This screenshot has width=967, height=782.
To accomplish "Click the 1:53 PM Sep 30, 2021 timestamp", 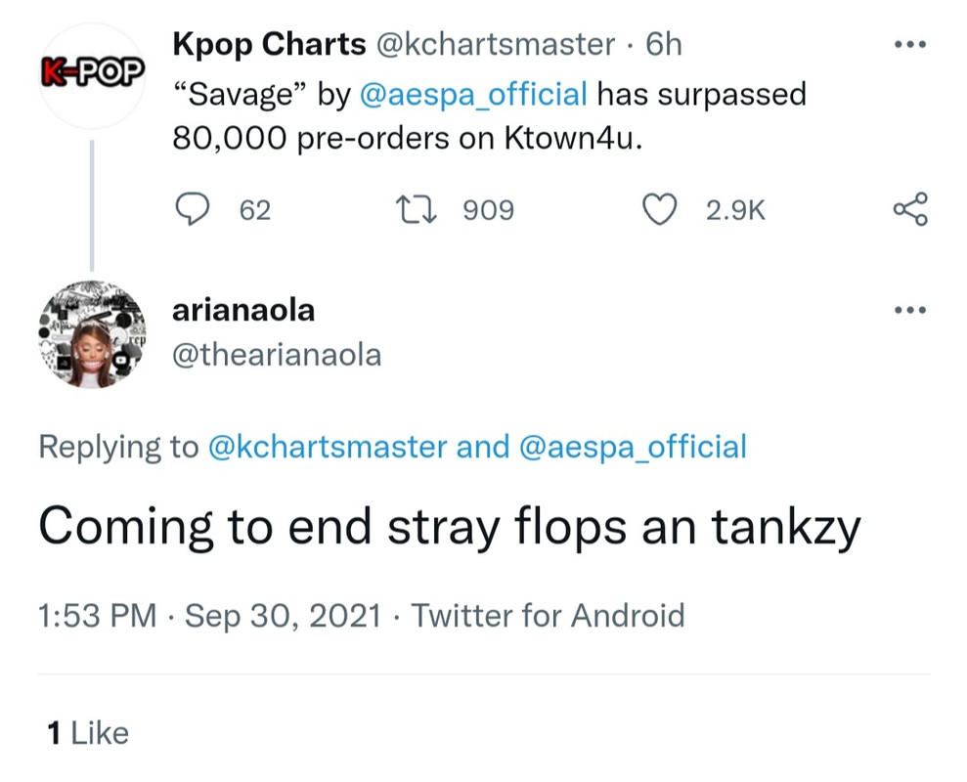I will coord(208,616).
